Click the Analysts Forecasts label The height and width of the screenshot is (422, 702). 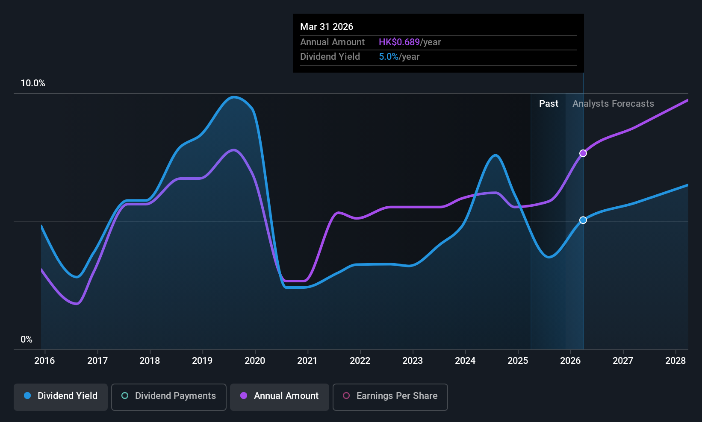613,103
